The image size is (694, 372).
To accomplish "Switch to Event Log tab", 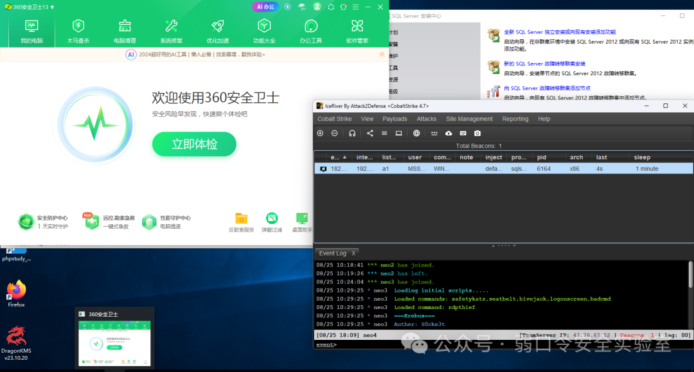I will click(x=332, y=253).
